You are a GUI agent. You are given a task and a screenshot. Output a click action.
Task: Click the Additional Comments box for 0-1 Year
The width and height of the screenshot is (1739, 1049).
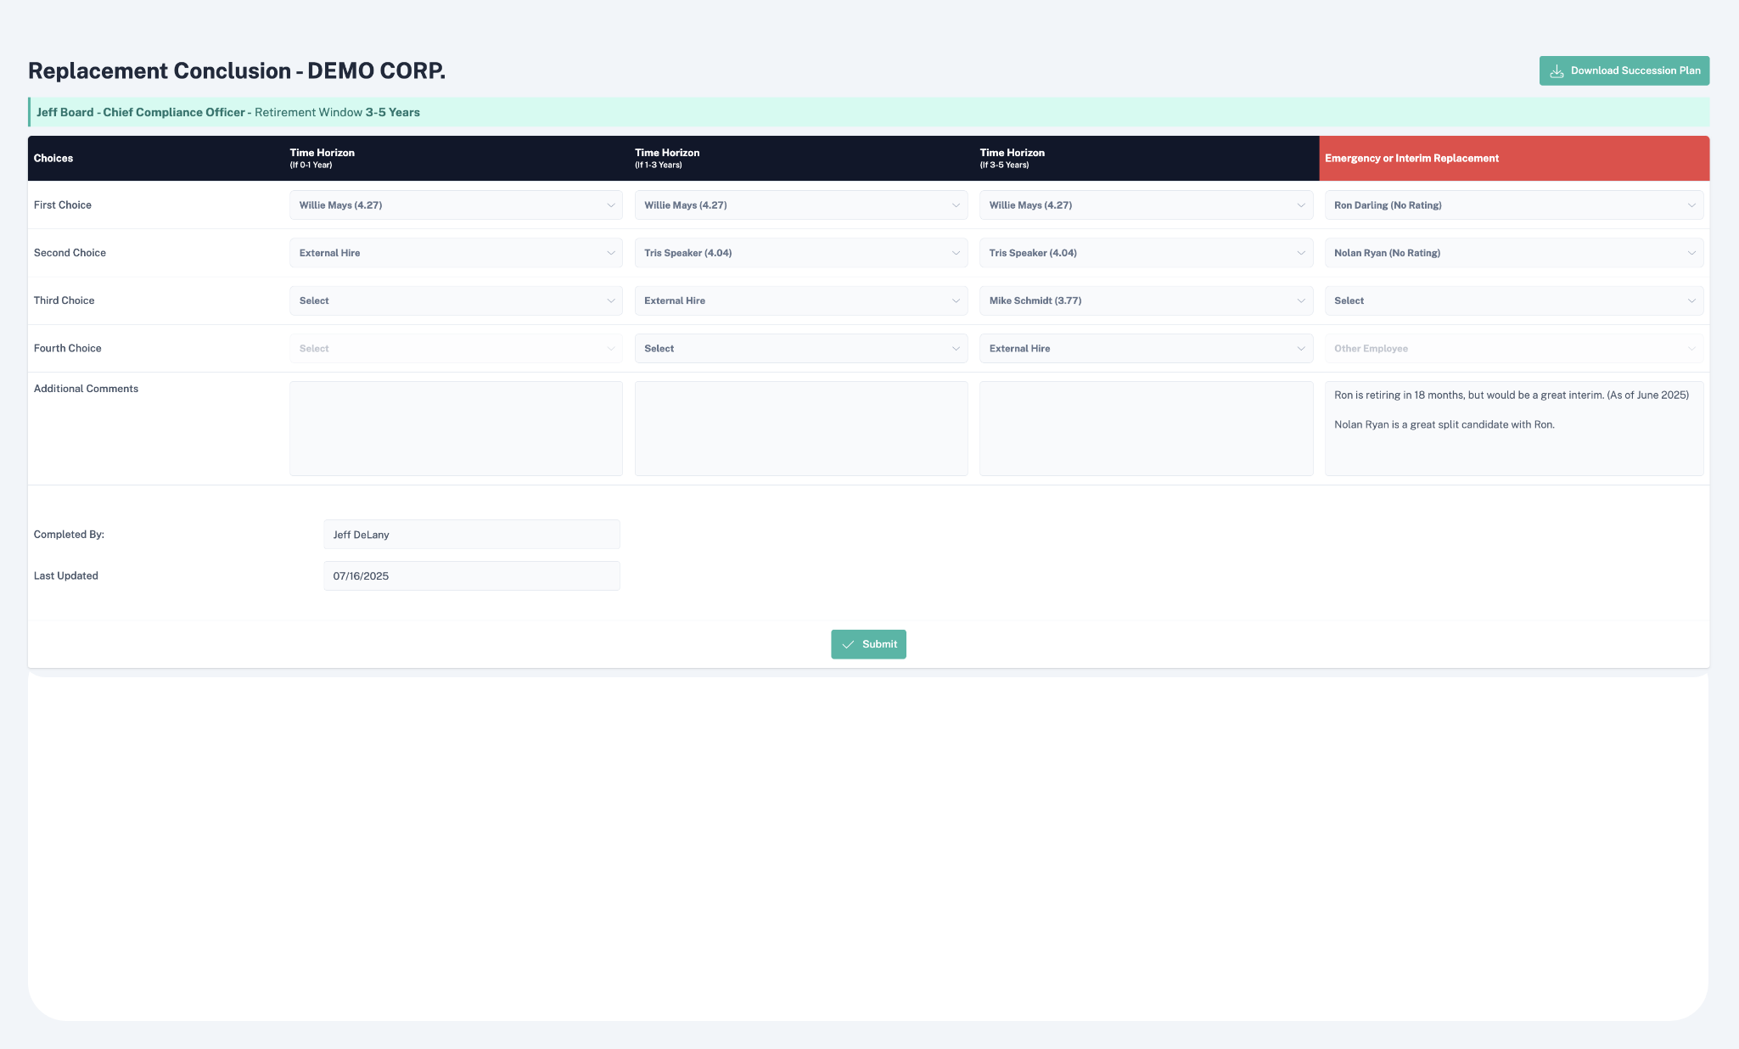pos(456,429)
